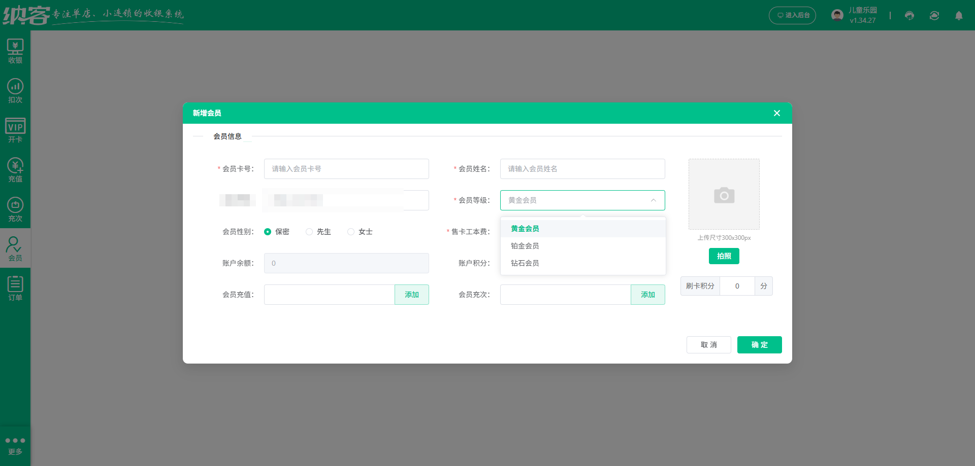
Task: Collapse the 会员等级 dropdown
Action: (x=654, y=200)
